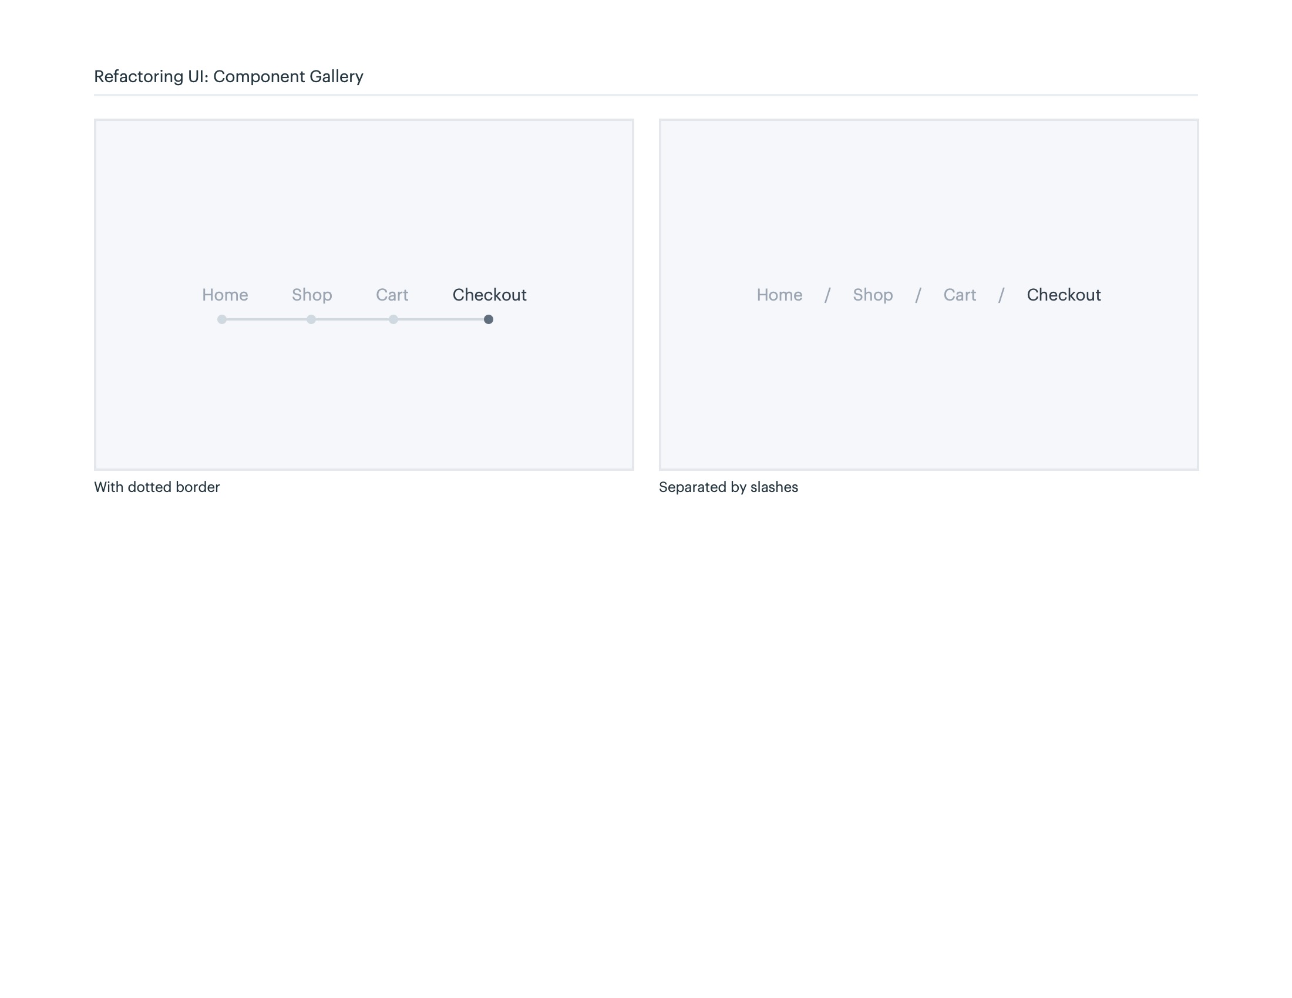Click slash separator between Cart and Checkout

point(1001,295)
